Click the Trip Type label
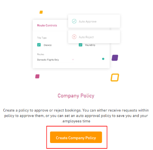Image resolution: width=153 pixels, height=150 pixels. (42, 38)
